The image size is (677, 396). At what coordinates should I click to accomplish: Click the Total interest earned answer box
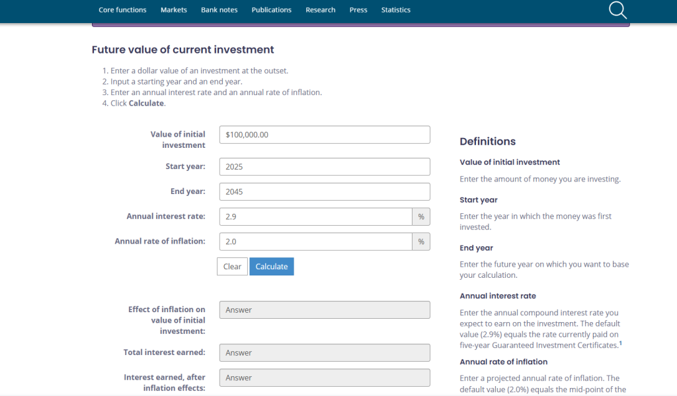pyautogui.click(x=324, y=352)
